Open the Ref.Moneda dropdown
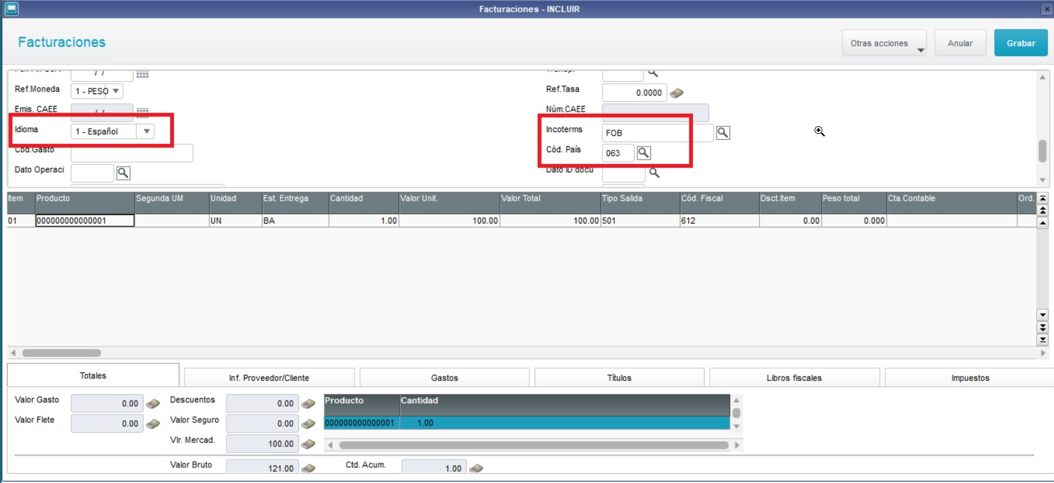Screen dimensions: 1054x483 click(x=116, y=92)
